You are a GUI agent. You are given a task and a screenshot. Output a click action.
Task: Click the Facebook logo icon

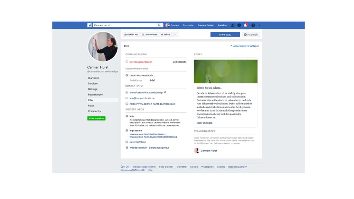pyautogui.click(x=90, y=25)
